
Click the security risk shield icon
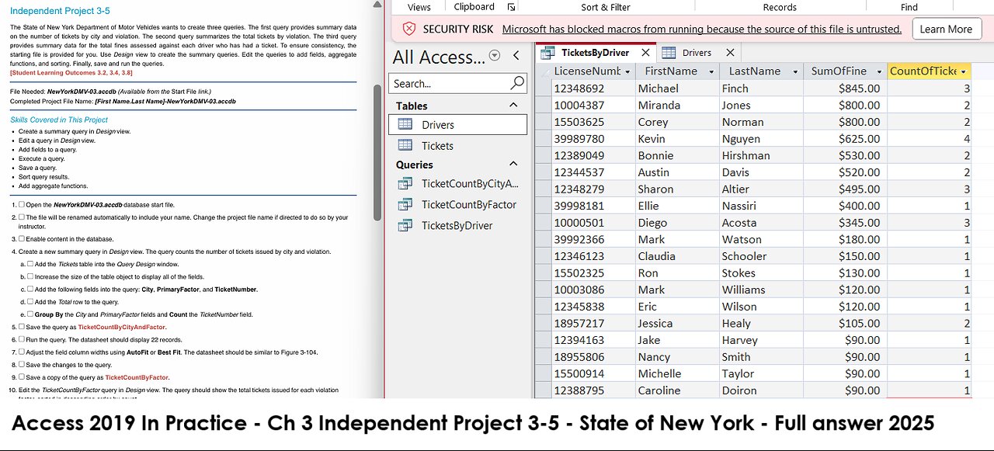408,29
